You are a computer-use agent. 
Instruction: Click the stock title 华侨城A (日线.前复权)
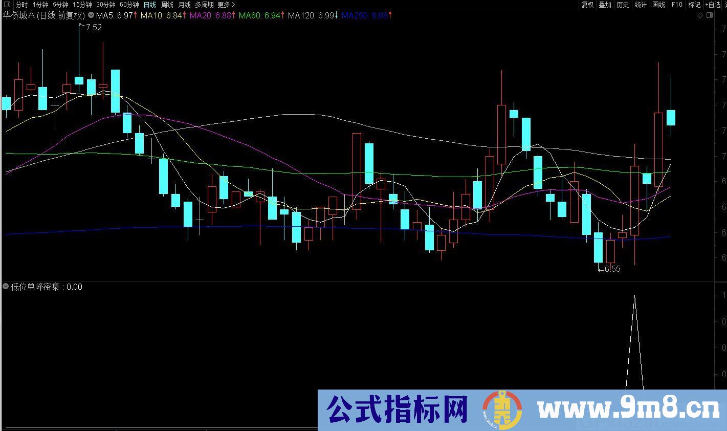[x=43, y=15]
